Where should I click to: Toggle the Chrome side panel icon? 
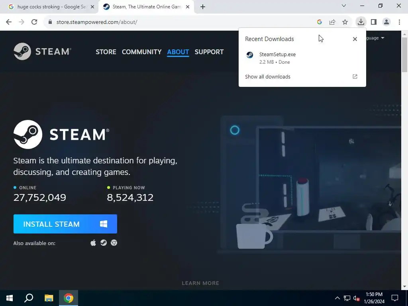pos(374,22)
